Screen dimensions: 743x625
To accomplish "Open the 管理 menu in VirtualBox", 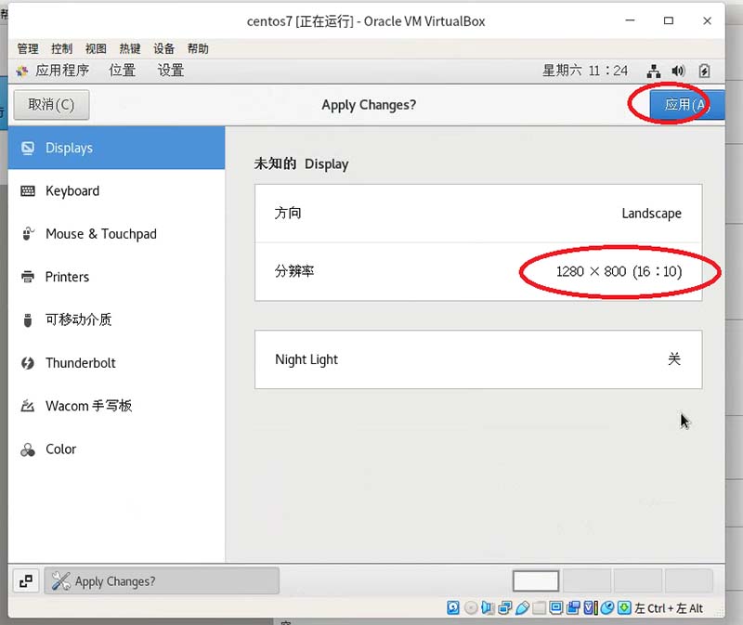I will click(x=28, y=49).
